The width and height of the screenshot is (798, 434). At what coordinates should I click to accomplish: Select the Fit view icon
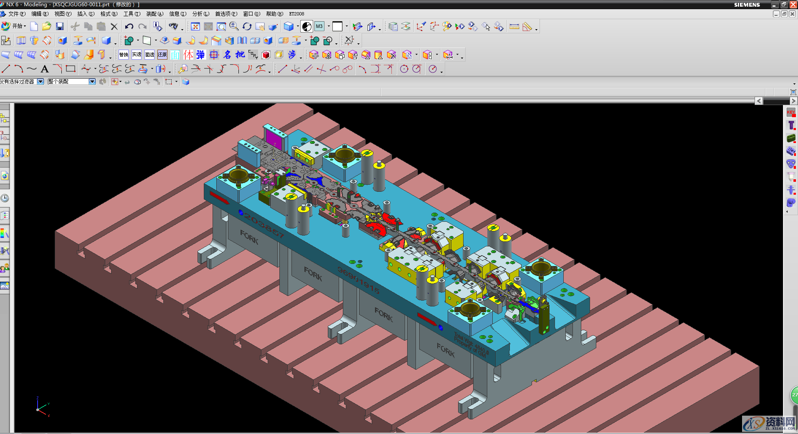click(195, 27)
